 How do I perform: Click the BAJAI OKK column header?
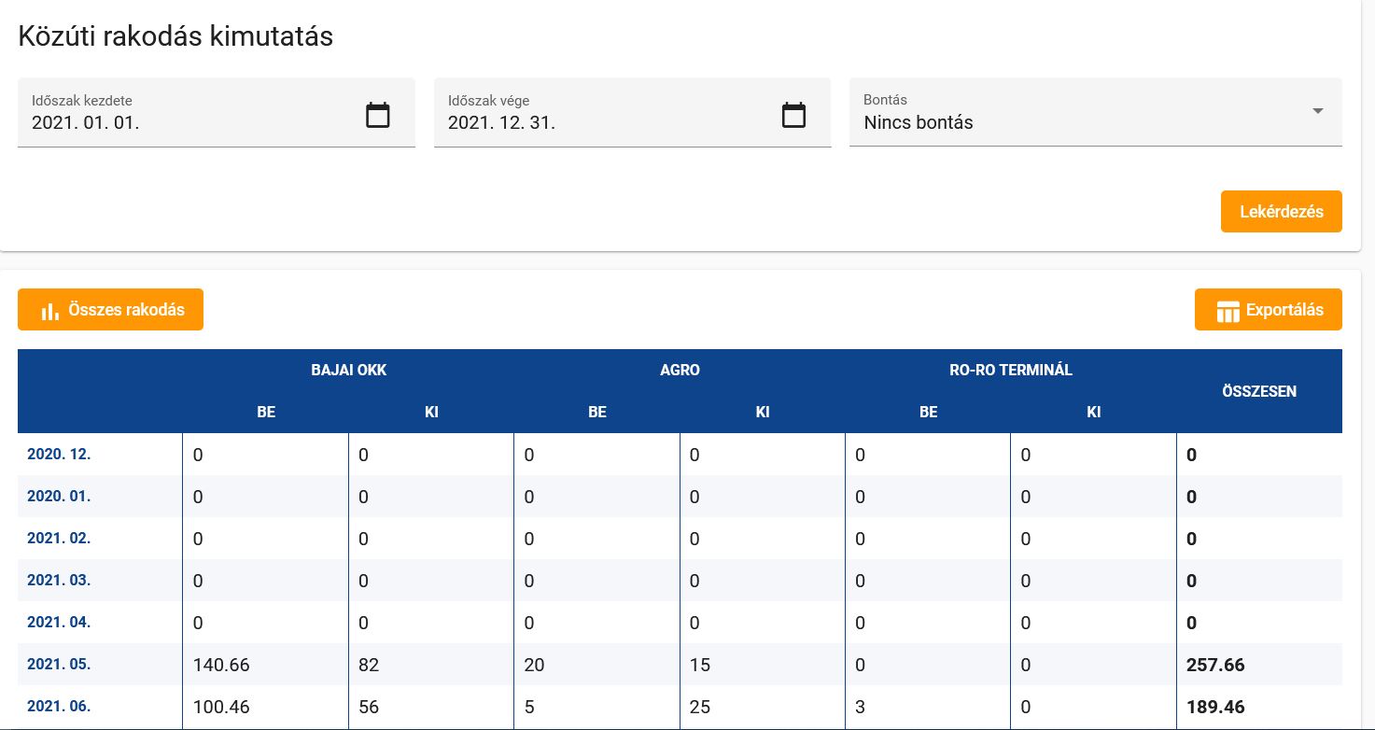pyautogui.click(x=348, y=370)
